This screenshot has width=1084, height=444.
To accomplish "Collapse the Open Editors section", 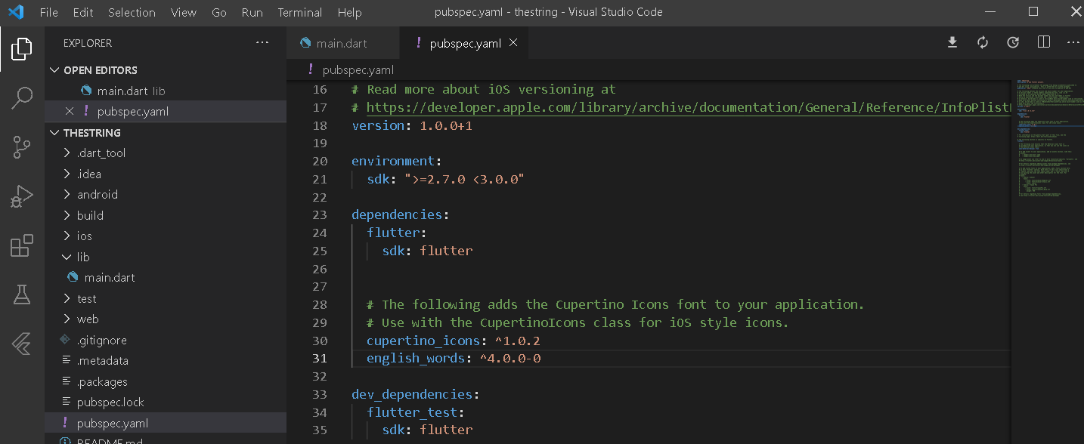I will point(54,70).
